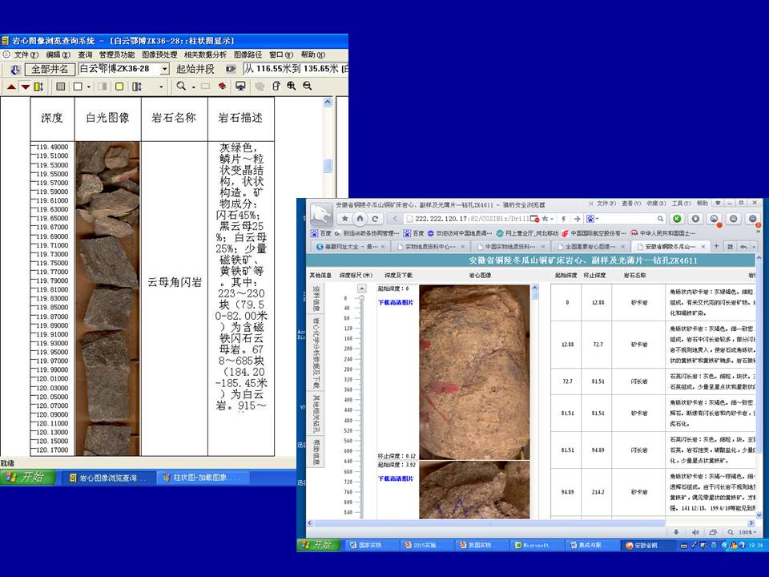Switch to the 全国重要岩心图像 browser tab

pyautogui.click(x=592, y=246)
